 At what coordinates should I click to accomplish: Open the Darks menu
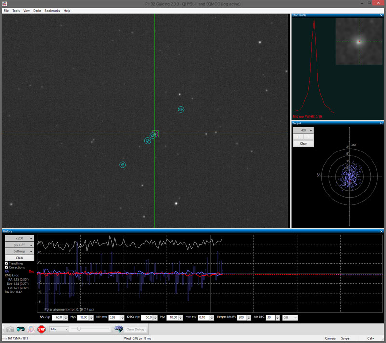37,10
